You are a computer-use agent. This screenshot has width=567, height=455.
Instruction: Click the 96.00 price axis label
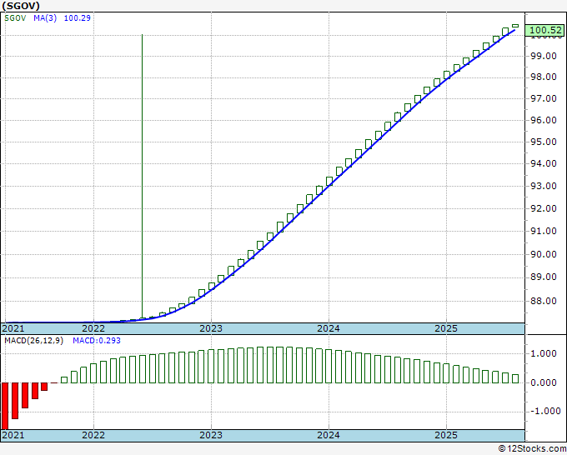click(x=544, y=120)
